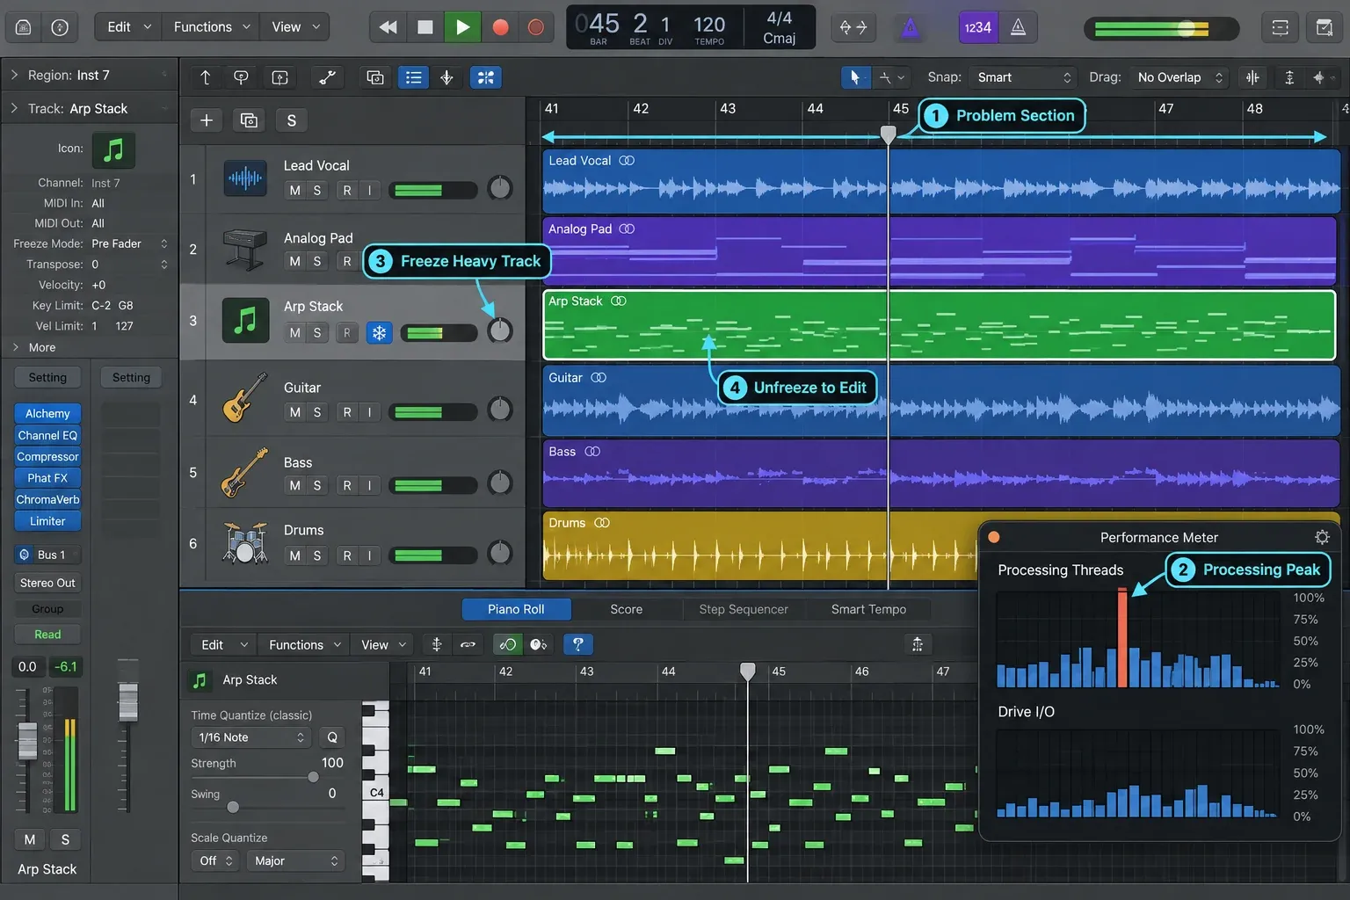The height and width of the screenshot is (900, 1350).
Task: Solo the Guitar track
Action: (x=316, y=412)
